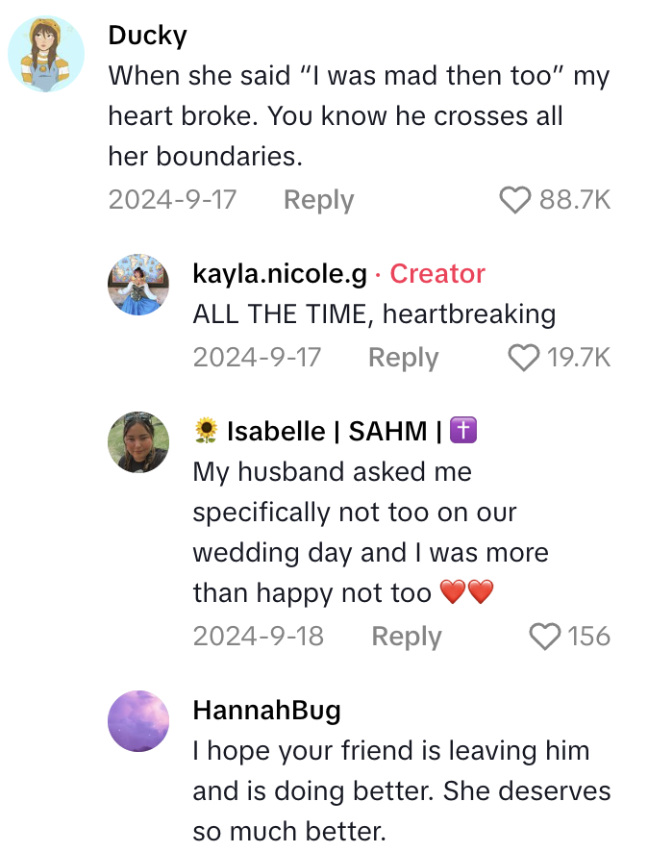Open the Ducky username link
This screenshot has width=648, height=852.
[147, 36]
